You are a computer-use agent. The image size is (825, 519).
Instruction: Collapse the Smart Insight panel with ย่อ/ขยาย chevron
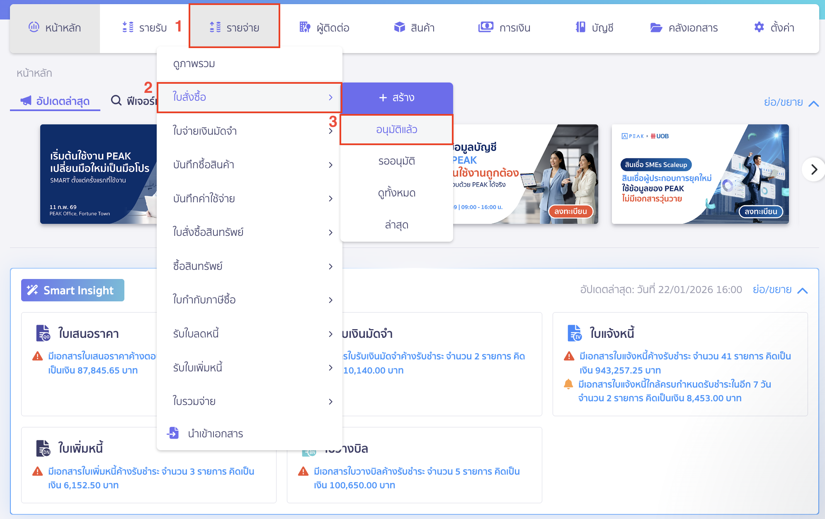point(802,290)
